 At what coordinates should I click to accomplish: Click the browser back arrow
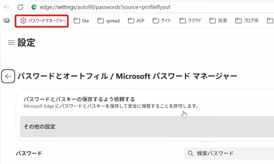[x=7, y=7]
